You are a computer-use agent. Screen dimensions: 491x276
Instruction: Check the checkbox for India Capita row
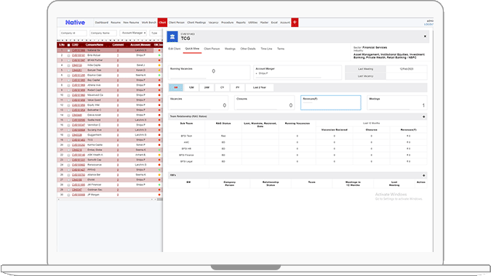pos(68,65)
